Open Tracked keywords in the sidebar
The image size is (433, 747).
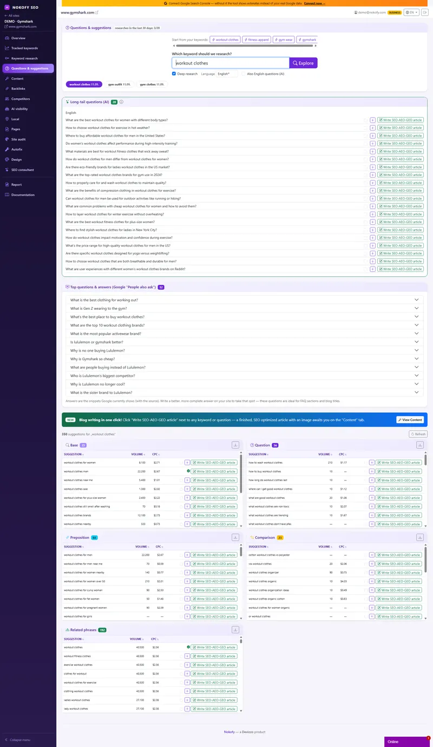[28, 48]
